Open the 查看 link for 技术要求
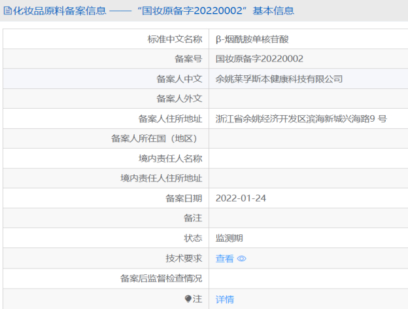Screen dimensions: 408x309 click(225, 259)
